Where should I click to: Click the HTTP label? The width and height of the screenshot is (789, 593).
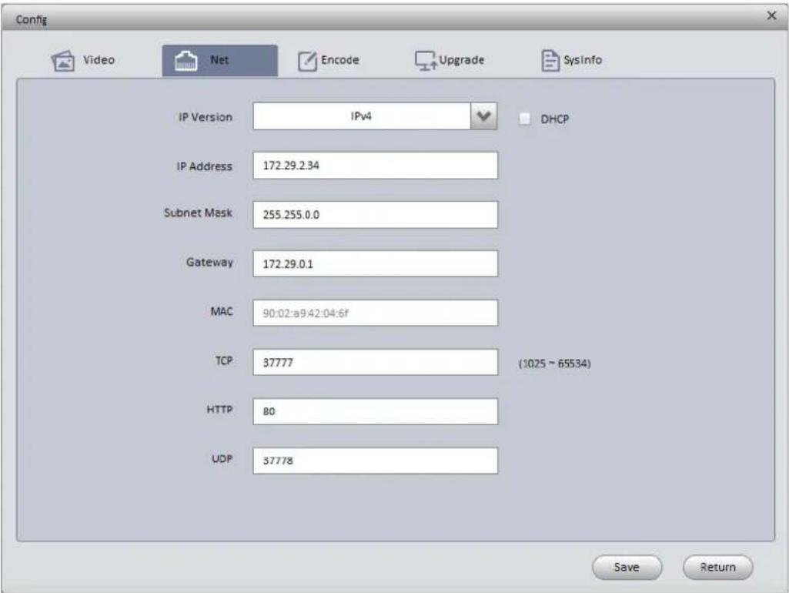pos(220,410)
